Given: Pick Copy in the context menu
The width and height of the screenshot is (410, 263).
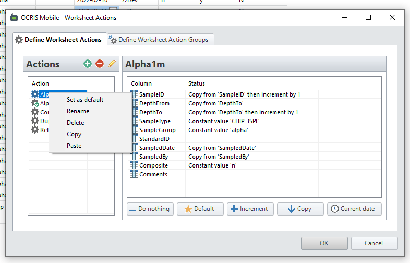Looking at the screenshot, I should pos(74,134).
